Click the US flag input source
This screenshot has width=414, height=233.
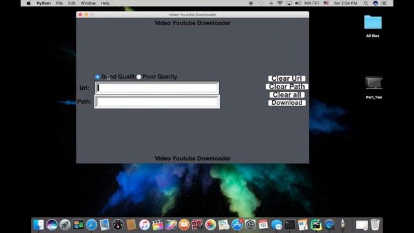click(x=326, y=3)
